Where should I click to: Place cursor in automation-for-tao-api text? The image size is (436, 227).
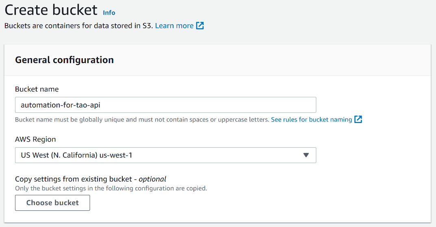pyautogui.click(x=60, y=105)
